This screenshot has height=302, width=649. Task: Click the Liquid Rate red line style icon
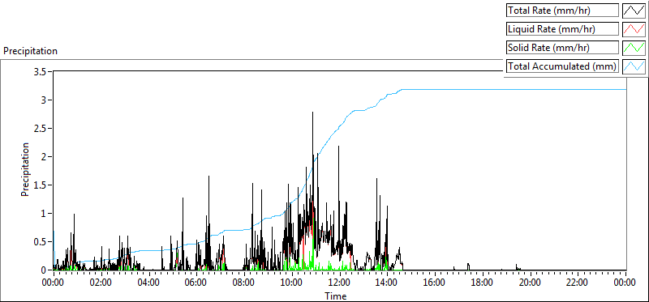(x=634, y=29)
